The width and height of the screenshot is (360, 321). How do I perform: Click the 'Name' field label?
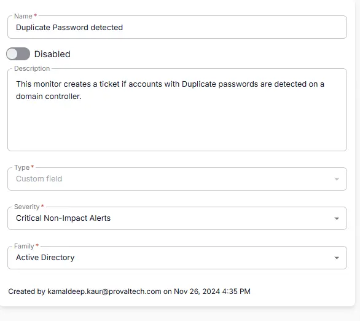[x=23, y=16]
